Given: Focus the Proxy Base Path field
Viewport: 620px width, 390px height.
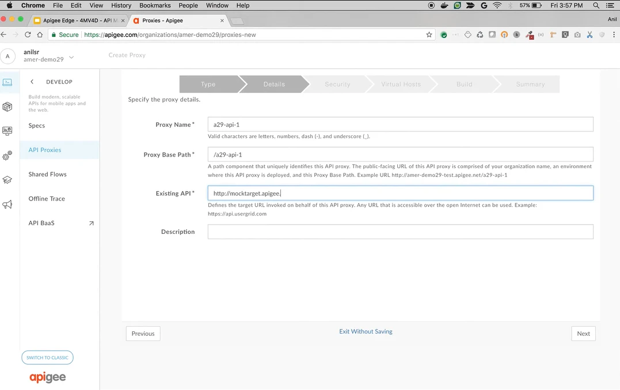Looking at the screenshot, I should point(400,154).
